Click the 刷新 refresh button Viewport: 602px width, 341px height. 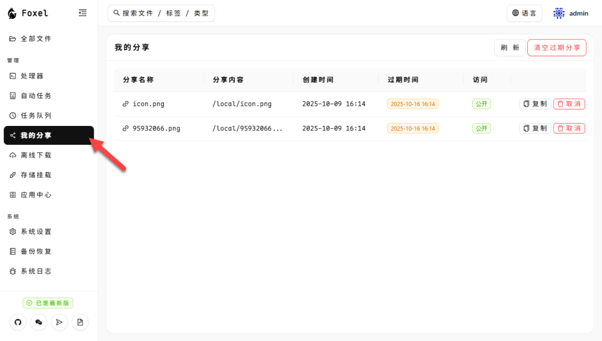(509, 47)
